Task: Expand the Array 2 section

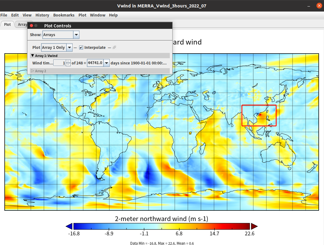Action: 32,71
